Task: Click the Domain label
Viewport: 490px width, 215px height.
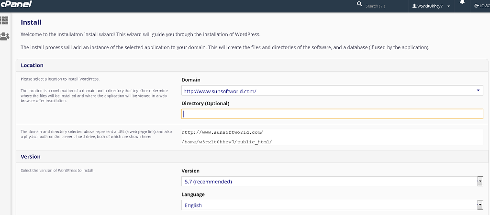Action: point(191,80)
